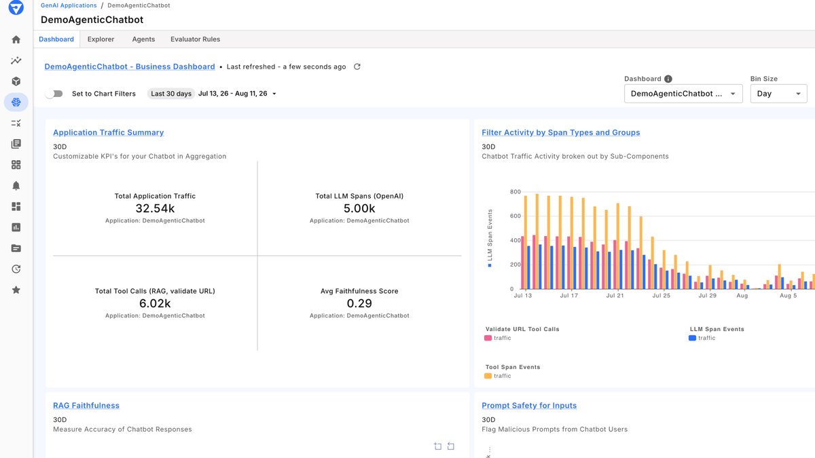The height and width of the screenshot is (458, 815).
Task: Click the pink Validate URL traffic legend swatch
Action: (x=488, y=338)
